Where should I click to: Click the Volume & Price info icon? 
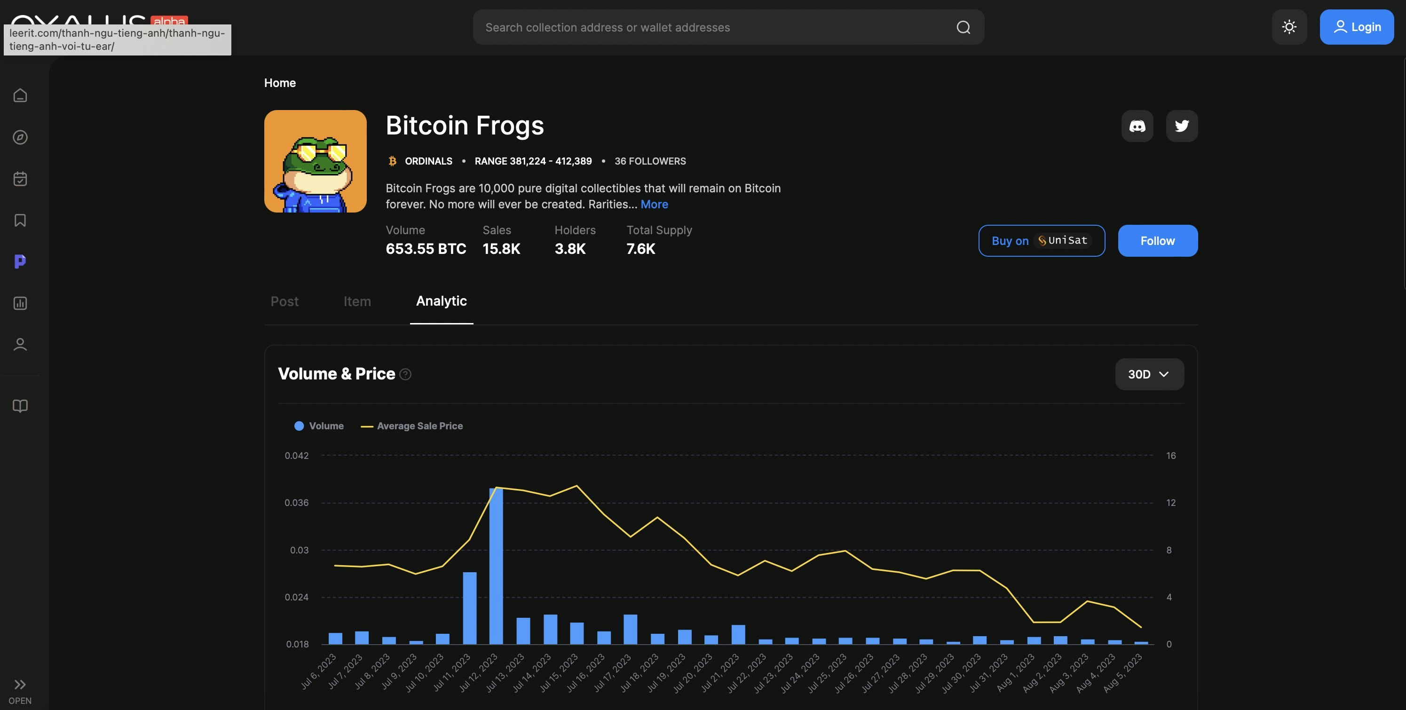pyautogui.click(x=405, y=374)
